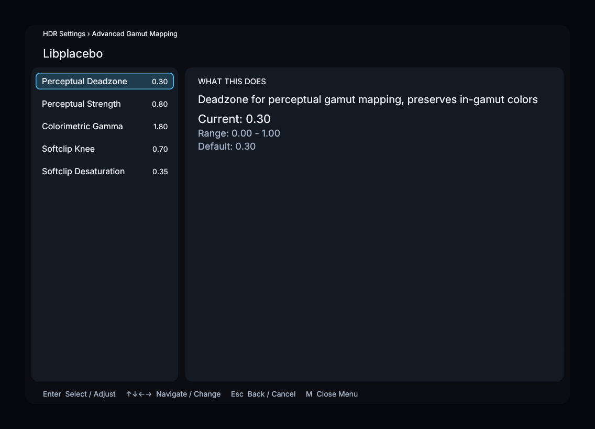Adjust the 1.80 Colorimetric Gamma value
Image resolution: width=595 pixels, height=429 pixels.
tap(160, 127)
